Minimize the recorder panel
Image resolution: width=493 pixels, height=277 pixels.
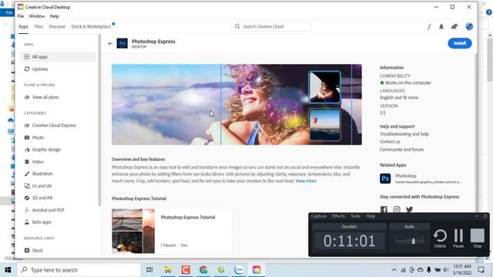click(477, 216)
